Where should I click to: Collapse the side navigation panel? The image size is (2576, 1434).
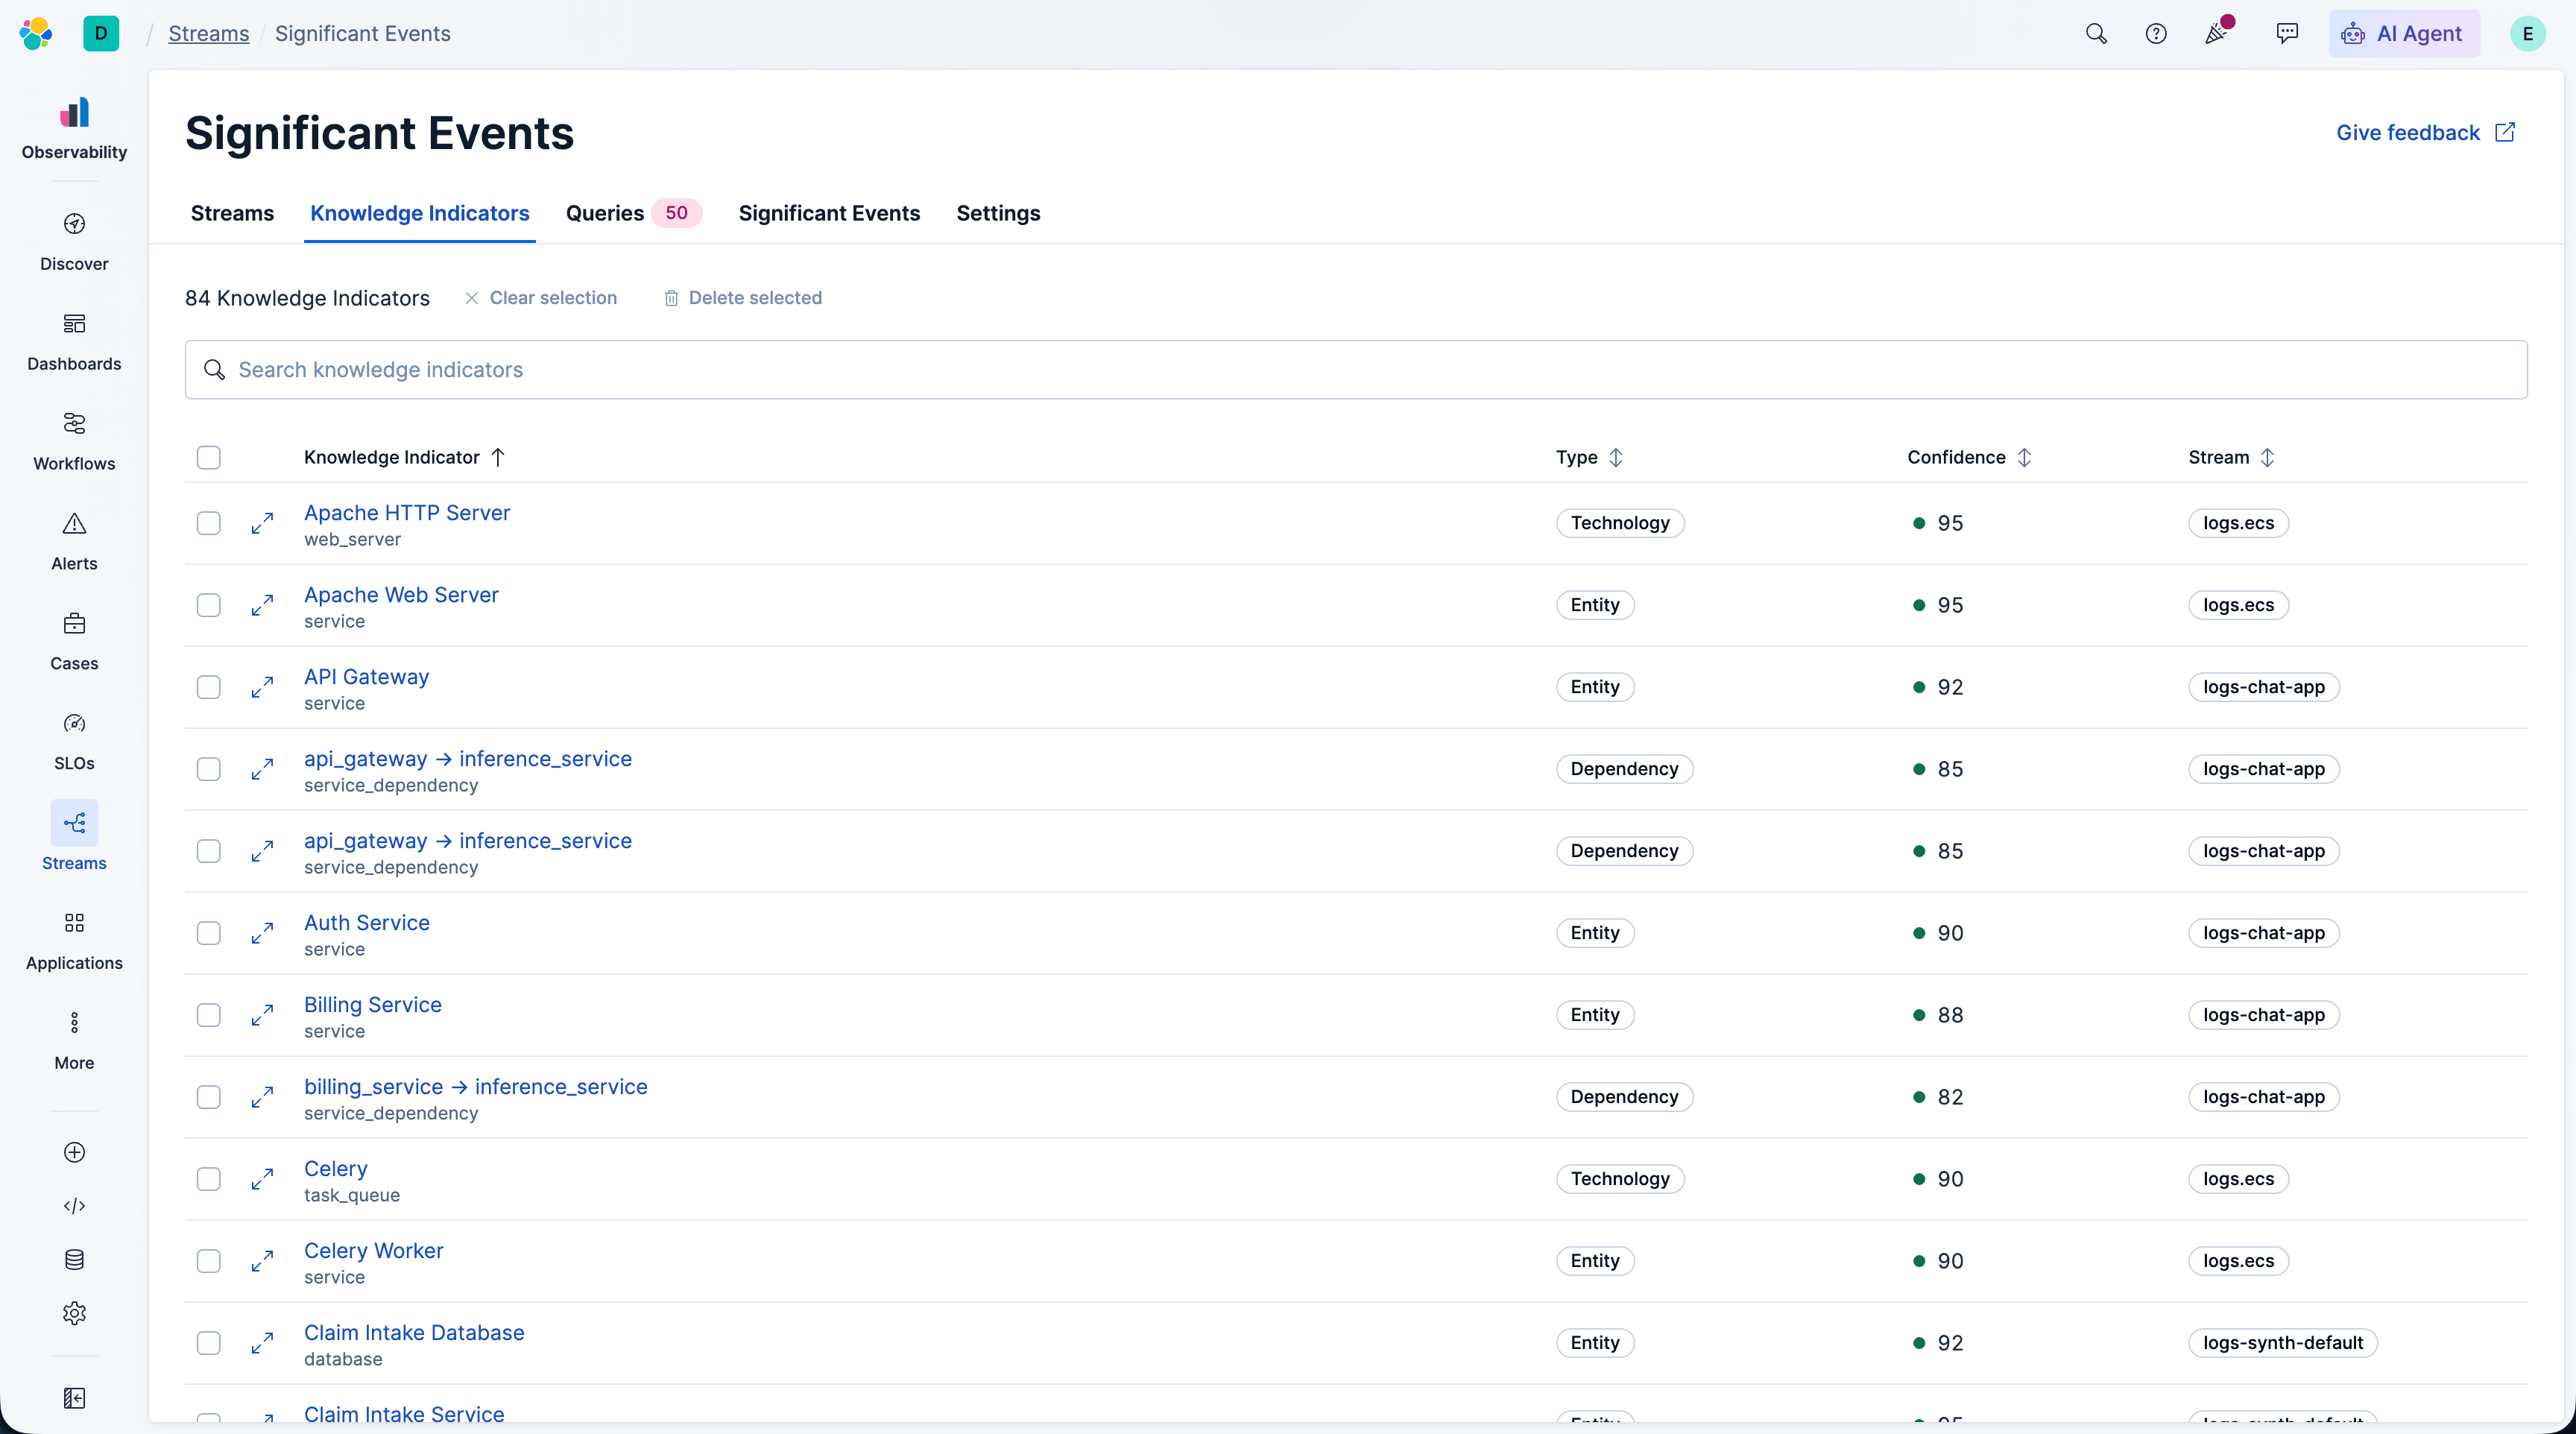point(74,1398)
